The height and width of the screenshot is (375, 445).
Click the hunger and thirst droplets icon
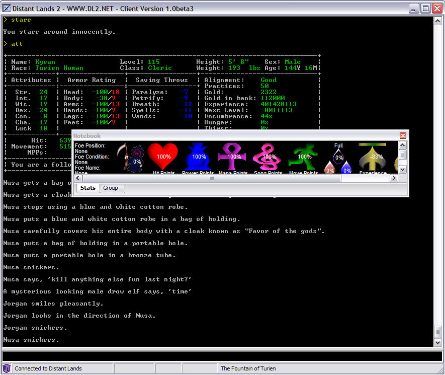click(338, 160)
